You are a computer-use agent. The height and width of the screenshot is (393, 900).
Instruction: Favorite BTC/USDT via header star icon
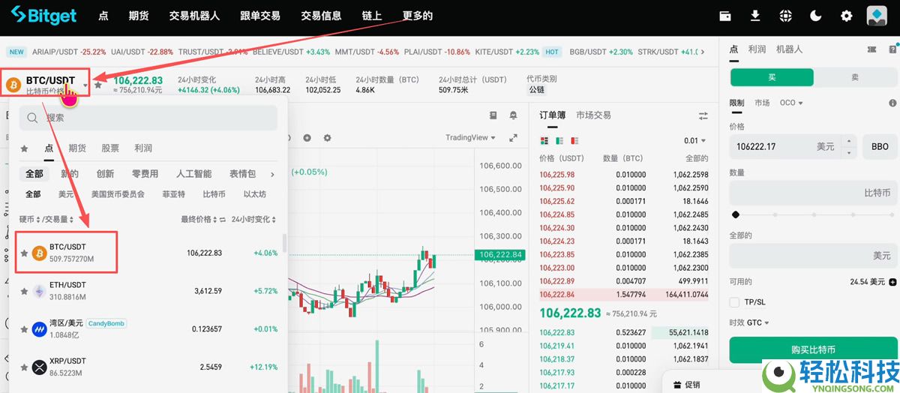(x=98, y=85)
